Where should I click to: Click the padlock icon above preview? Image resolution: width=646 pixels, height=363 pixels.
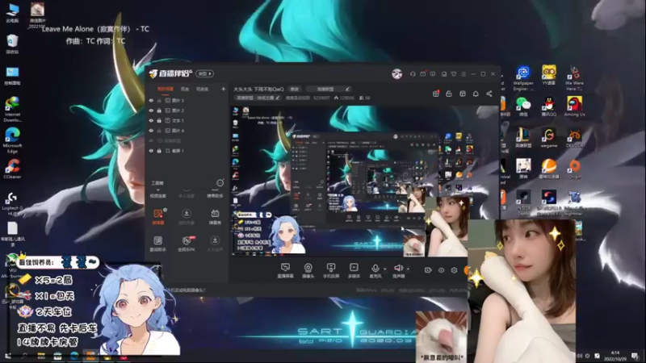pos(449,94)
